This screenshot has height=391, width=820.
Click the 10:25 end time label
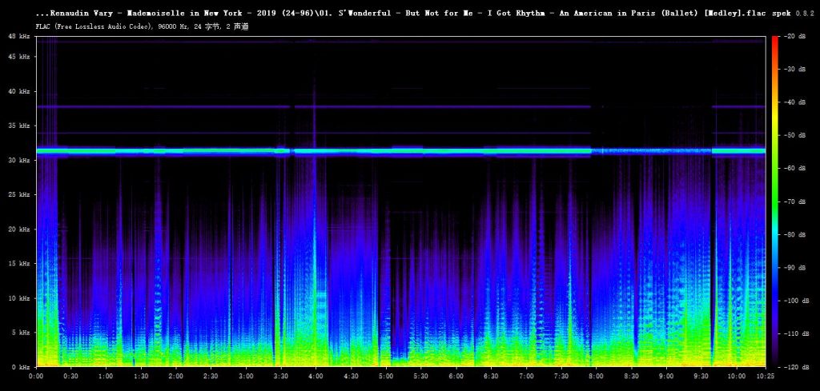click(x=766, y=376)
